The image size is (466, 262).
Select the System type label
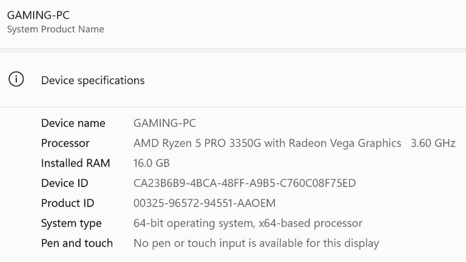72,223
